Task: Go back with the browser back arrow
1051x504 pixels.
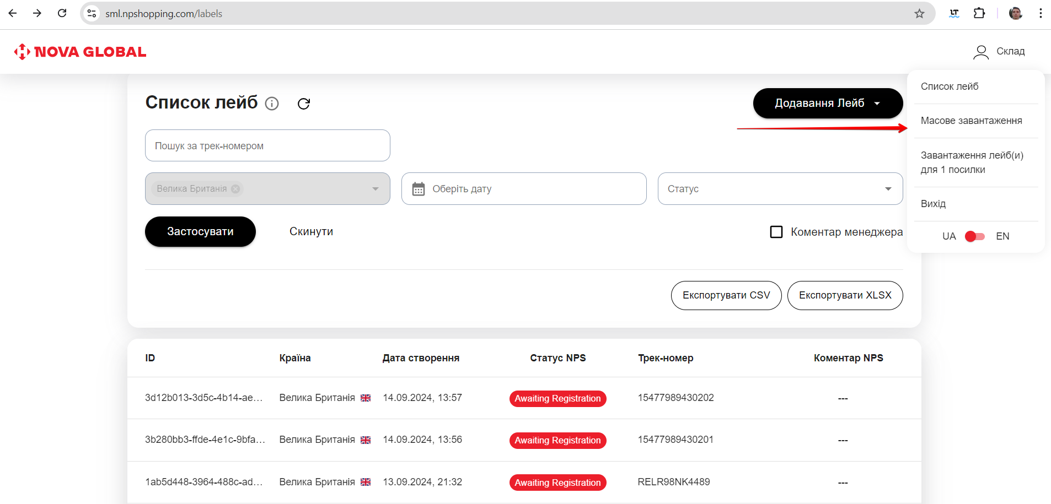Action: click(13, 13)
